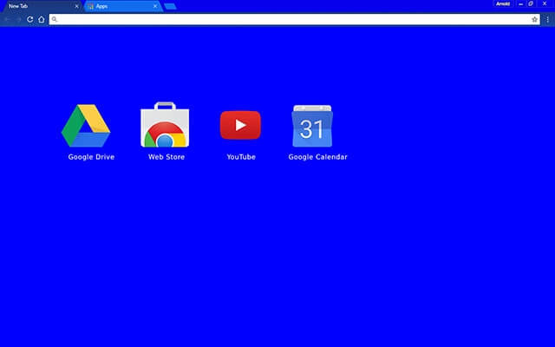This screenshot has width=555, height=347.
Task: Open the Chrome three-dot menu
Action: 547,19
